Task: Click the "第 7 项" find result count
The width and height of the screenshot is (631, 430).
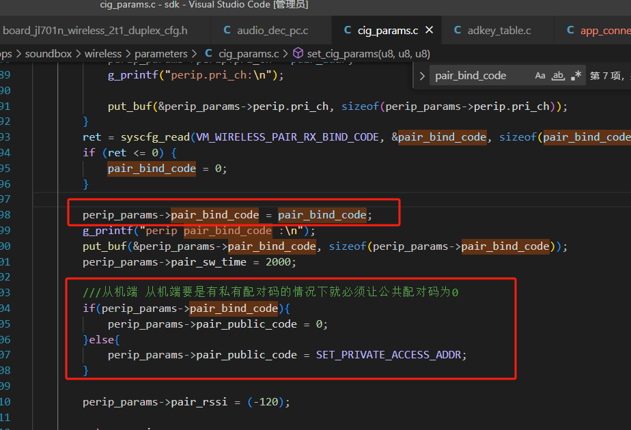Action: tap(606, 76)
